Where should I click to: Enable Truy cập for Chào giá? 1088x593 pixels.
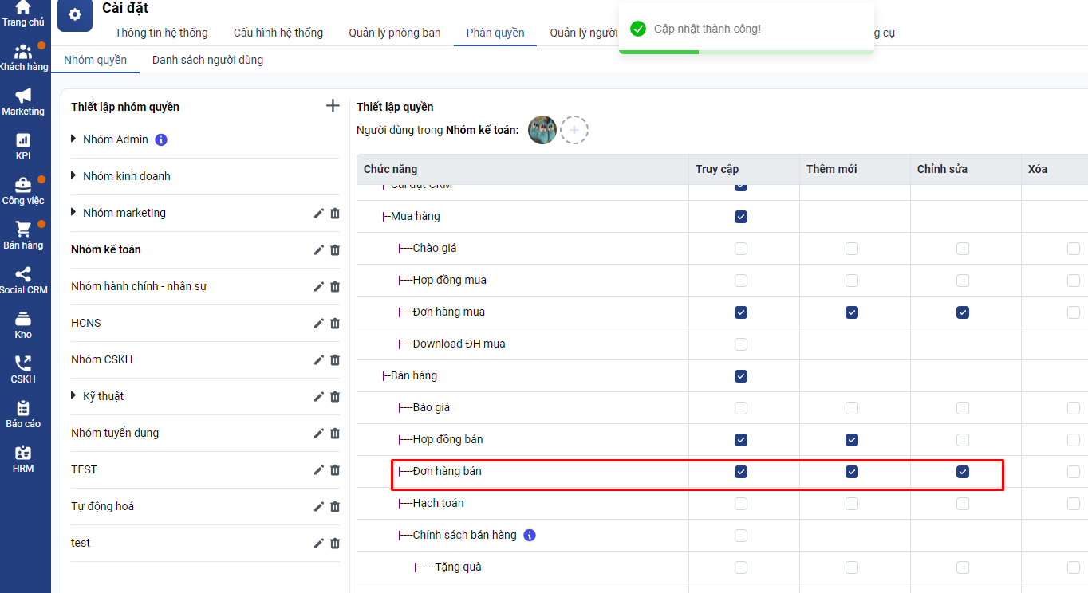click(x=741, y=249)
